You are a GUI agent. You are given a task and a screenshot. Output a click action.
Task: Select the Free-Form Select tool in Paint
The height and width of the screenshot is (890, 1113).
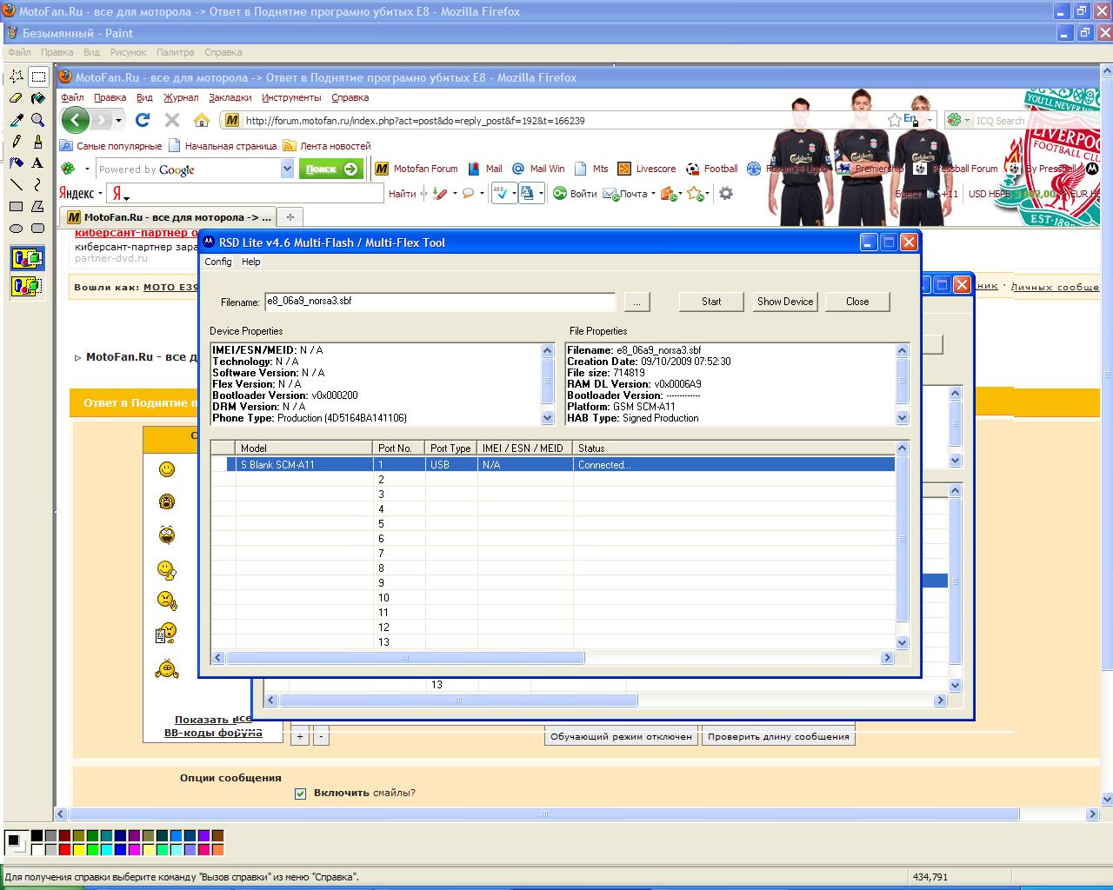(x=17, y=76)
